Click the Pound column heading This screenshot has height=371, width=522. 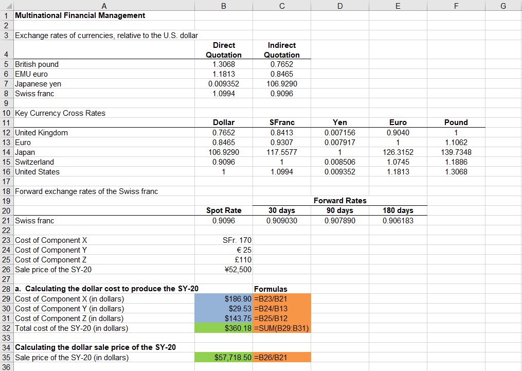456,122
